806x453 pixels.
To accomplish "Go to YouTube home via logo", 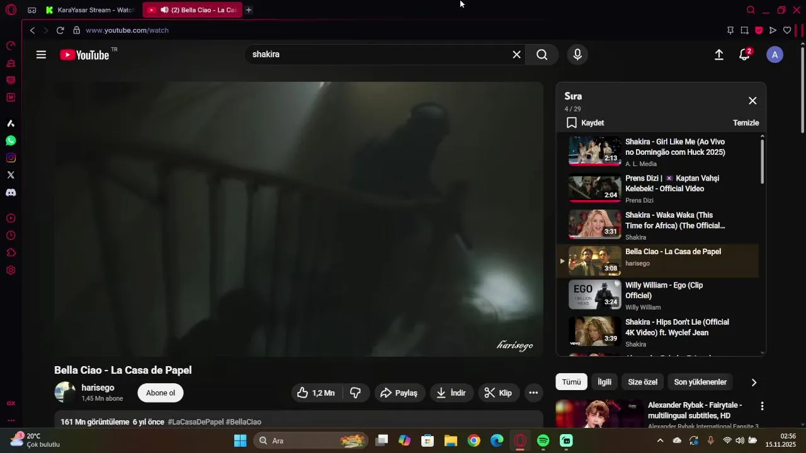I will (x=85, y=55).
